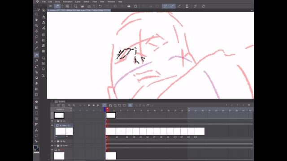287x161 pixels.
Task: Zoom in the Timeline view
Action: point(74,106)
